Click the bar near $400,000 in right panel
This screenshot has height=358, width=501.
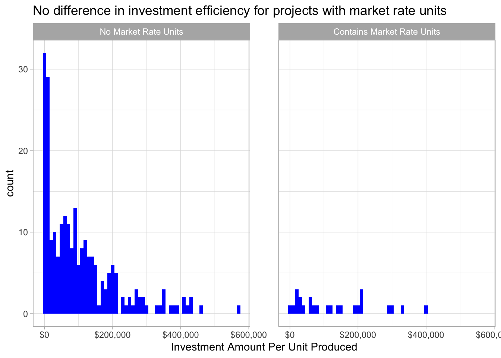(x=426, y=310)
